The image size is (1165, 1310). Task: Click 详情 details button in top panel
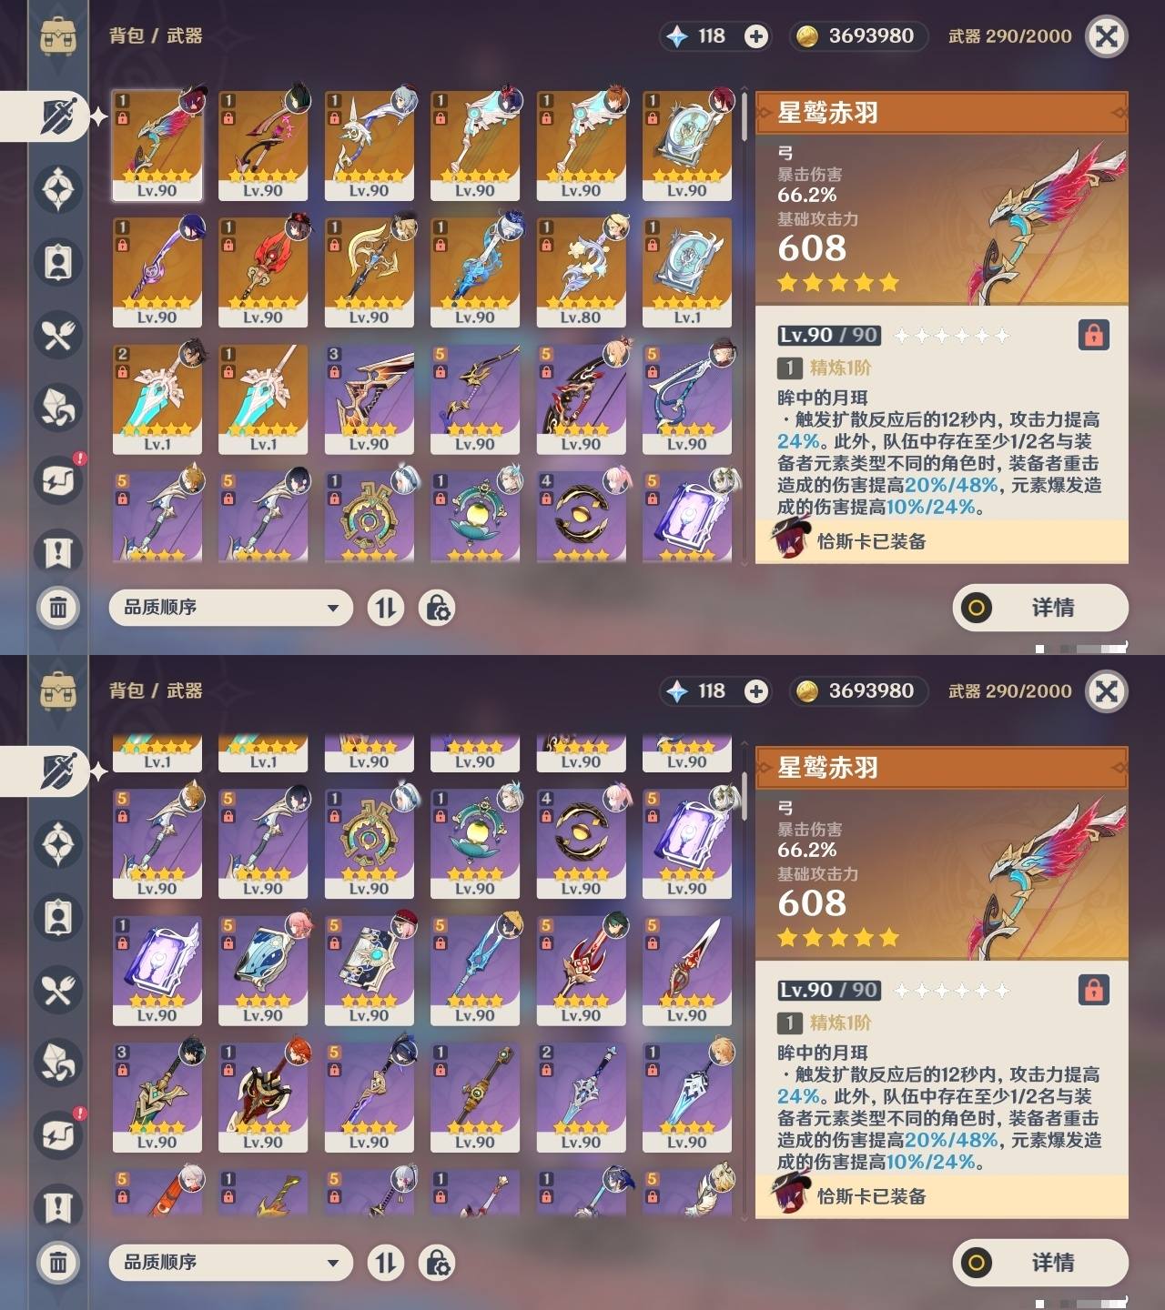(x=1040, y=608)
